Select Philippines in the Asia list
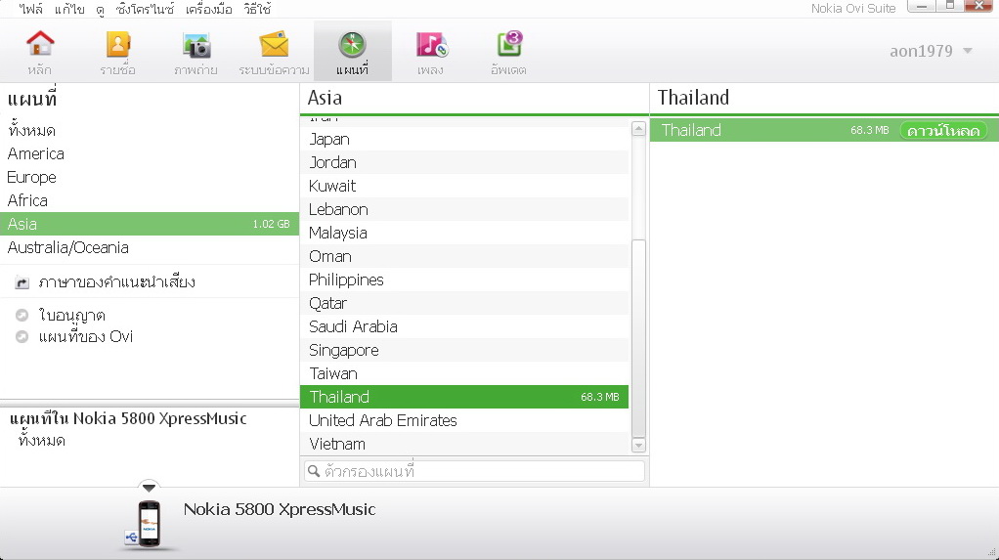Screen dimensions: 999x560 pos(464,280)
